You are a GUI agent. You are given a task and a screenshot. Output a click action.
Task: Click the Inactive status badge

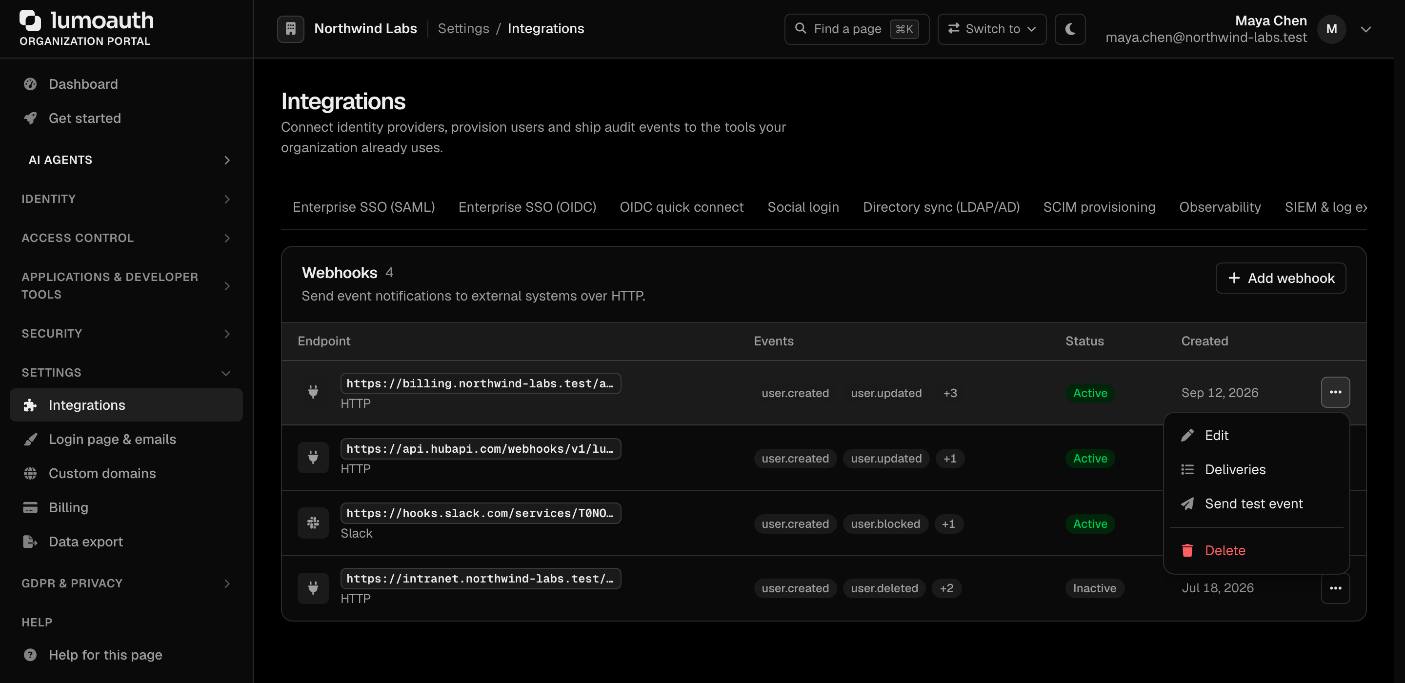(x=1094, y=589)
